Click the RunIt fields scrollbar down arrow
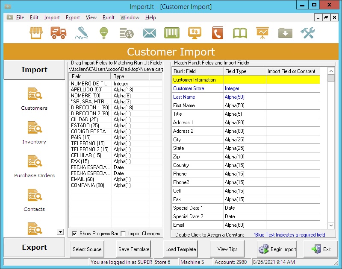 click(x=331, y=225)
